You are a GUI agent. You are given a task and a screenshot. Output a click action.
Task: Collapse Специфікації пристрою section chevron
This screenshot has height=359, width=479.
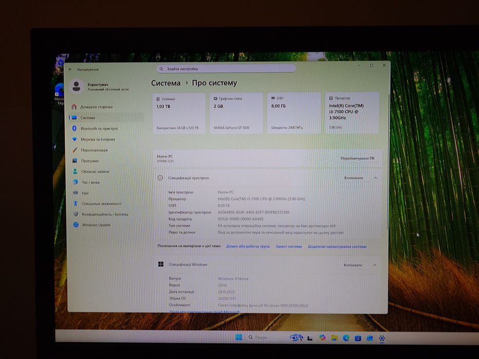point(375,178)
